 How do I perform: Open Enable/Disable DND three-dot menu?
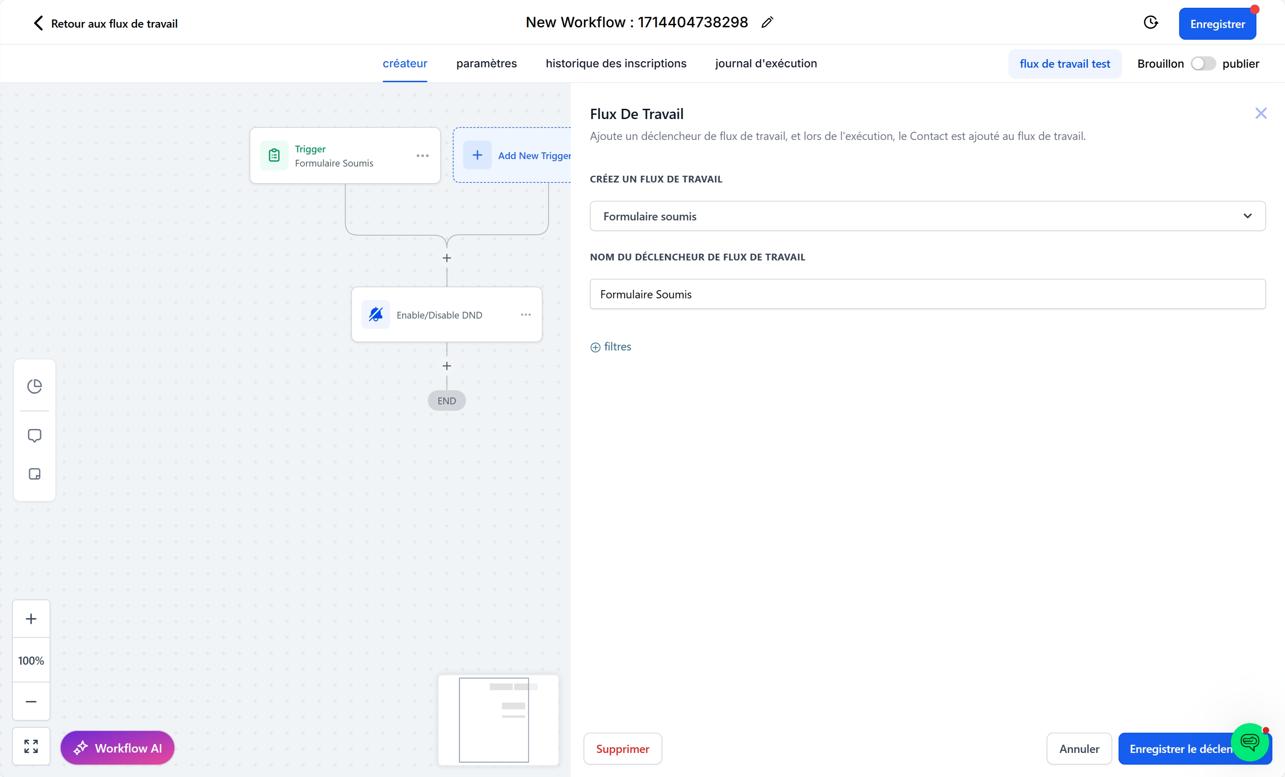(x=525, y=315)
